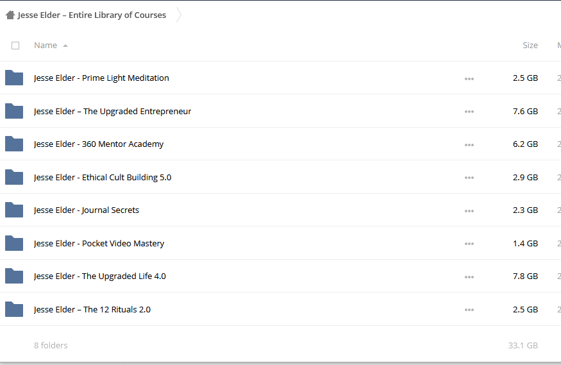Open more actions for Pocket Video Mastery
Image resolution: width=561 pixels, height=365 pixels.
[469, 244]
